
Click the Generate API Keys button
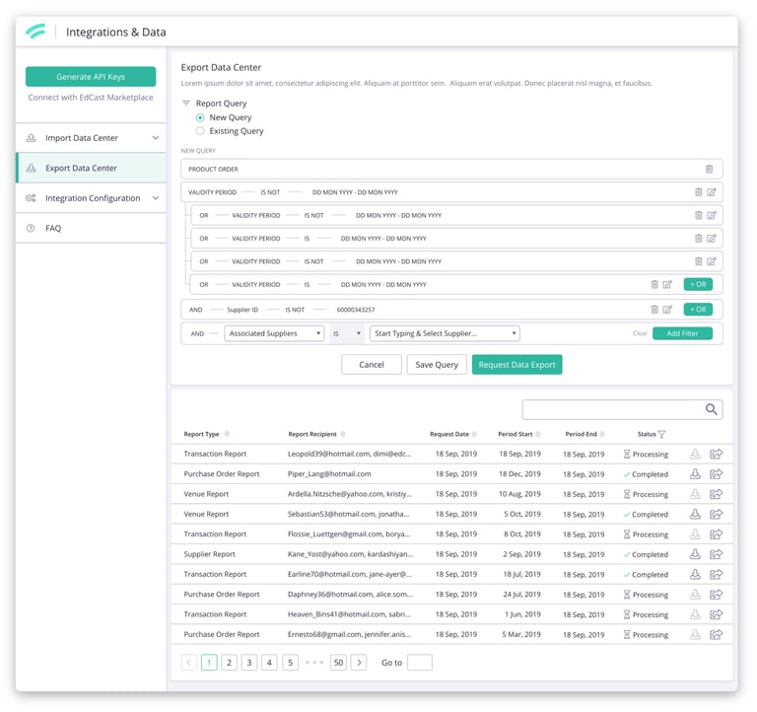coord(91,77)
